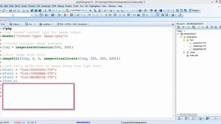The height and width of the screenshot is (124, 221).
Task: Open the PHP menu
Action: point(54,6)
